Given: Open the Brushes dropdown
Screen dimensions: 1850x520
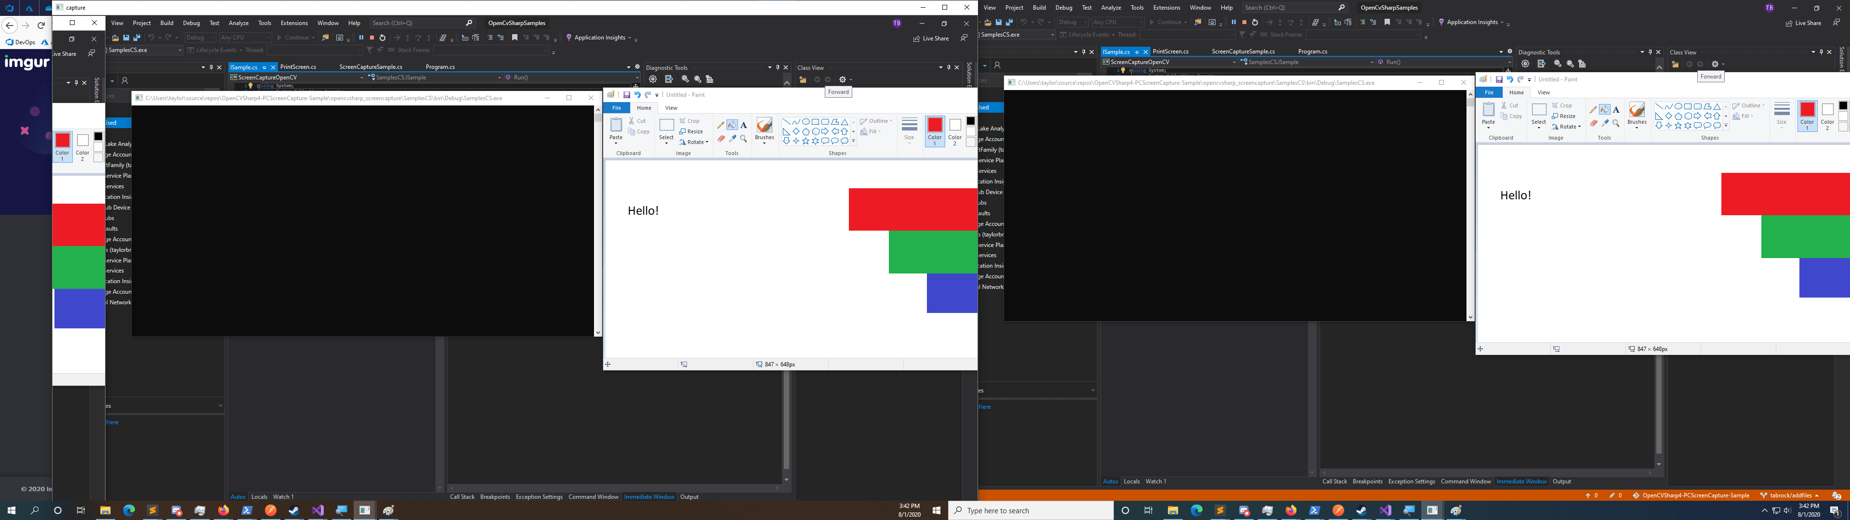Looking at the screenshot, I should (764, 142).
